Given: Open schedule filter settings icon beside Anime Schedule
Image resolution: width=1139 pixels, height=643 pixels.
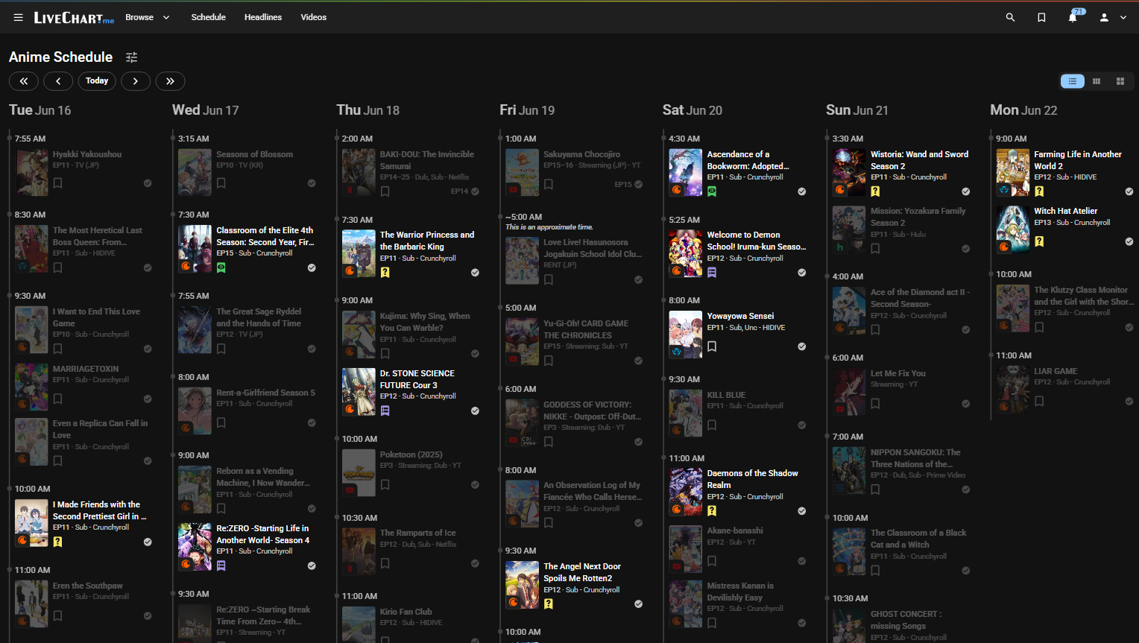Looking at the screenshot, I should coord(132,57).
